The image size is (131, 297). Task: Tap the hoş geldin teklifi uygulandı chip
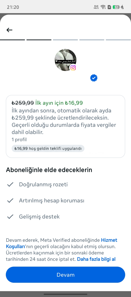(48, 148)
